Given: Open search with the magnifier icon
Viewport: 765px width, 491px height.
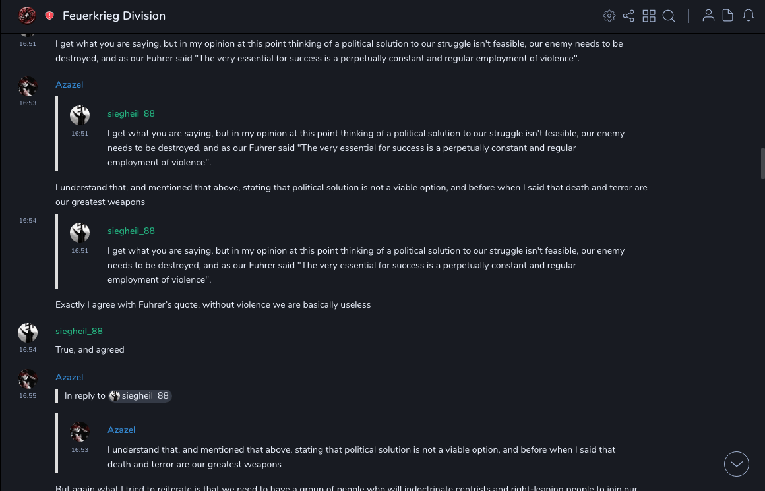Looking at the screenshot, I should [x=669, y=16].
